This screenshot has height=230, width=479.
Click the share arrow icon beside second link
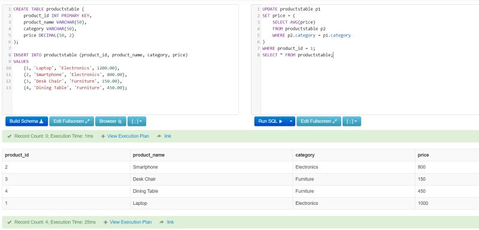click(x=161, y=222)
